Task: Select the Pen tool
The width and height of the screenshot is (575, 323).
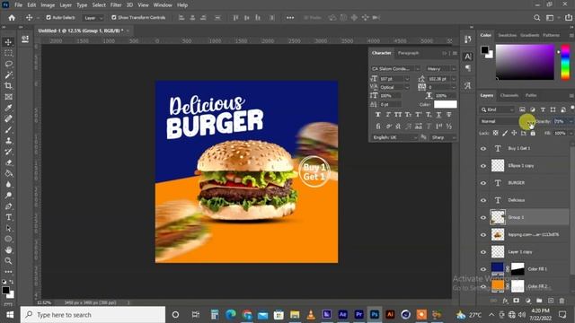Action: [8, 206]
